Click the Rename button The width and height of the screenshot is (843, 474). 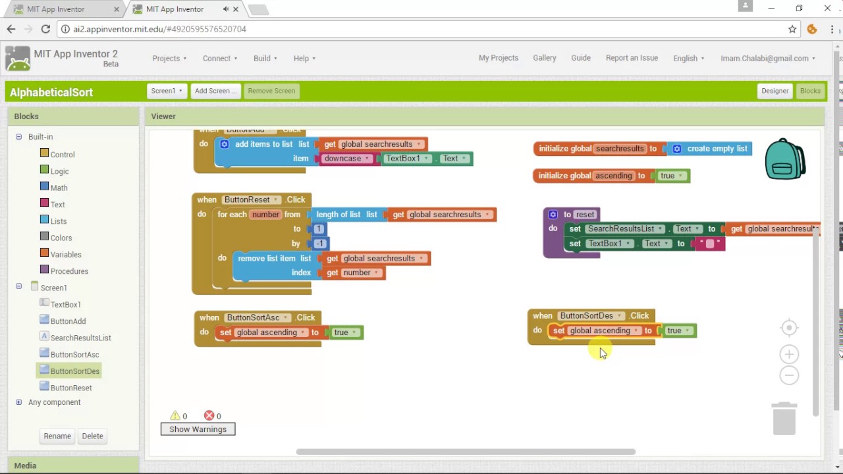(x=57, y=436)
